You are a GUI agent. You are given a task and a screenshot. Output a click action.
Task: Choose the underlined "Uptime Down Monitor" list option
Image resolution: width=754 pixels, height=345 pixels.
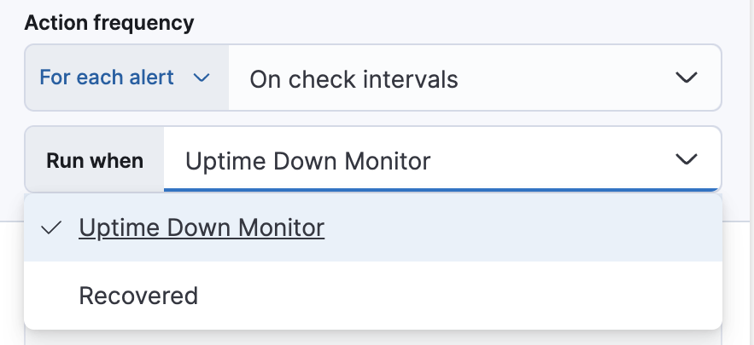click(202, 228)
